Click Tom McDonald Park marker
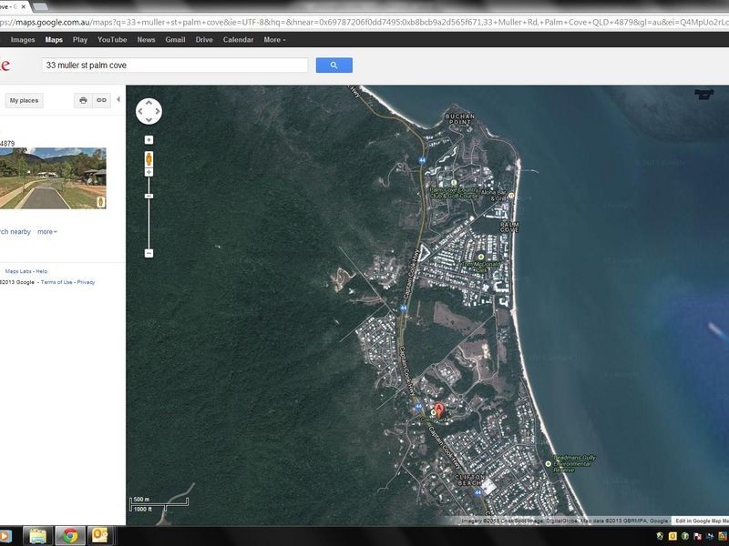Image resolution: width=729 pixels, height=546 pixels. click(x=481, y=257)
